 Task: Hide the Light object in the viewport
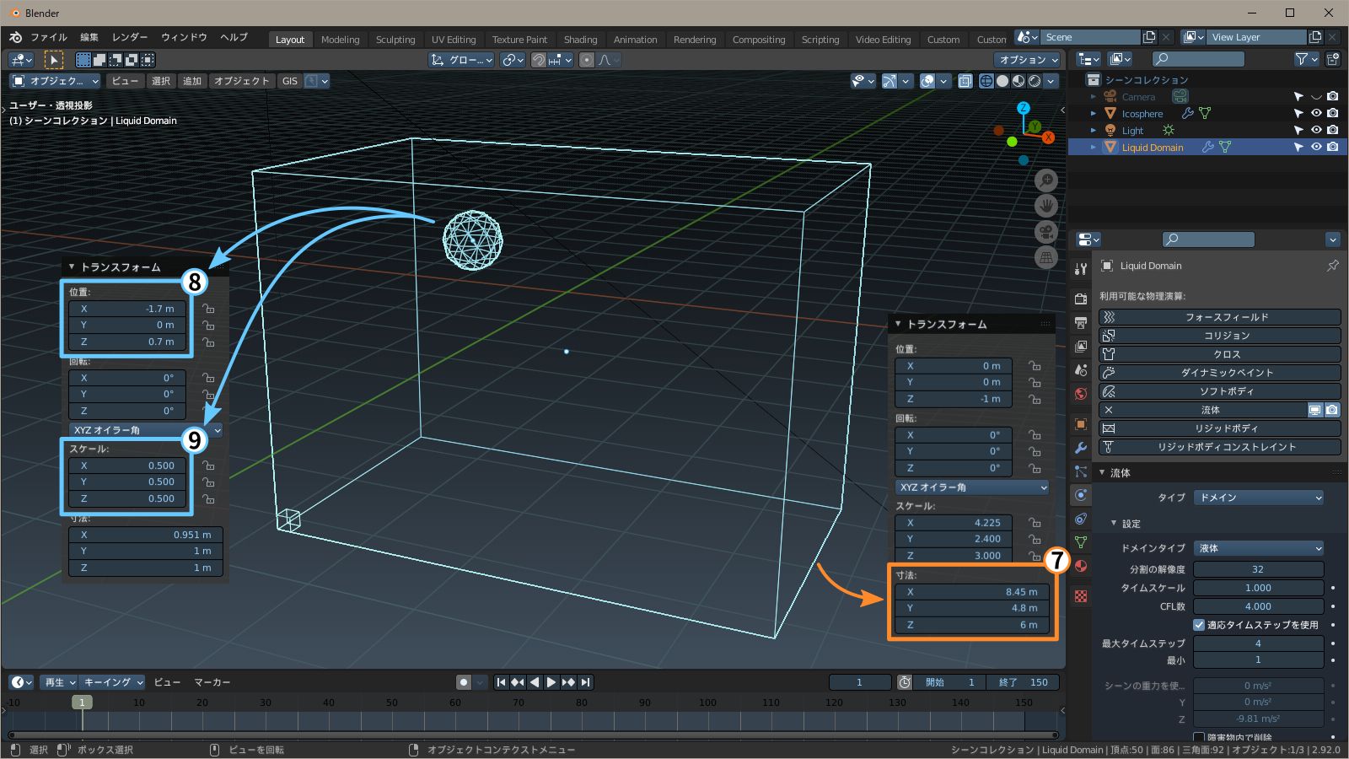coord(1316,130)
